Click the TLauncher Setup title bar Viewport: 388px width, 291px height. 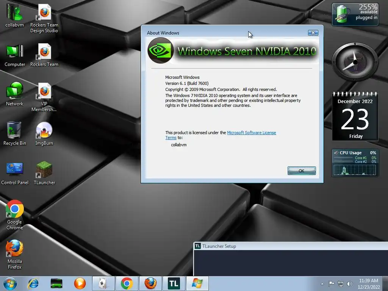(291, 246)
